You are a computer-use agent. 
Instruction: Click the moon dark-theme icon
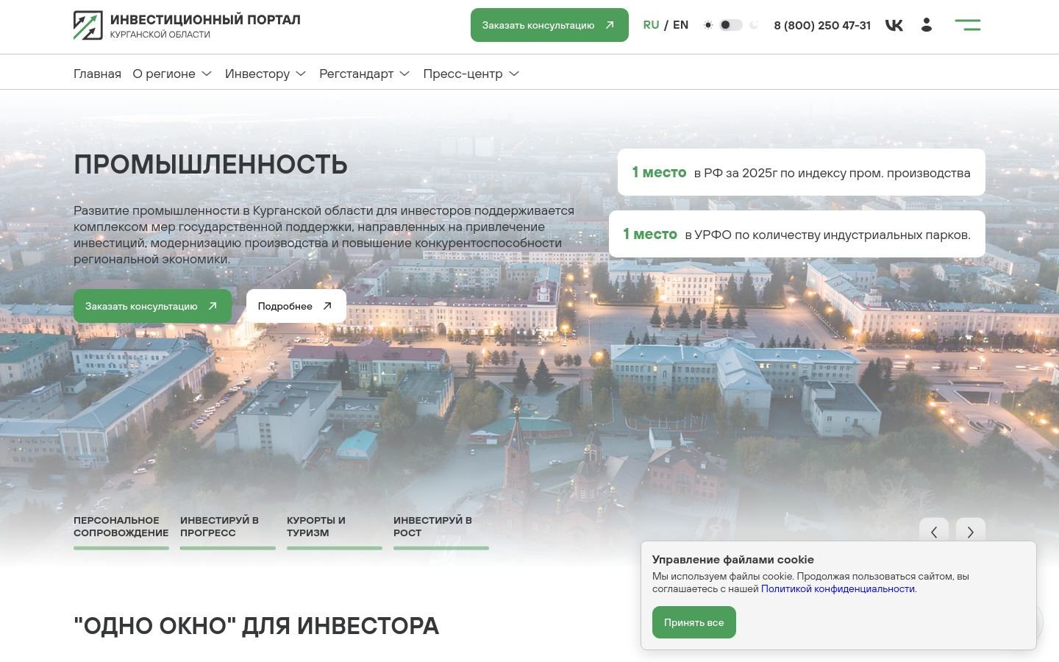click(754, 25)
